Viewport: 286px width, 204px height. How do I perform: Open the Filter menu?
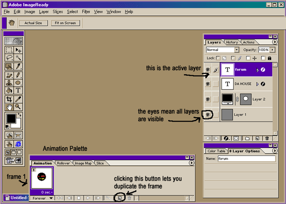86,11
